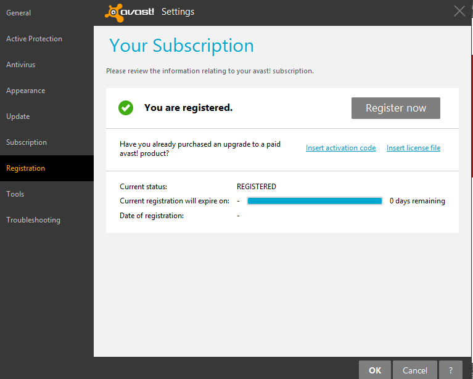This screenshot has width=473, height=379.
Task: Follow the Insert activation code link
Action: pos(340,148)
